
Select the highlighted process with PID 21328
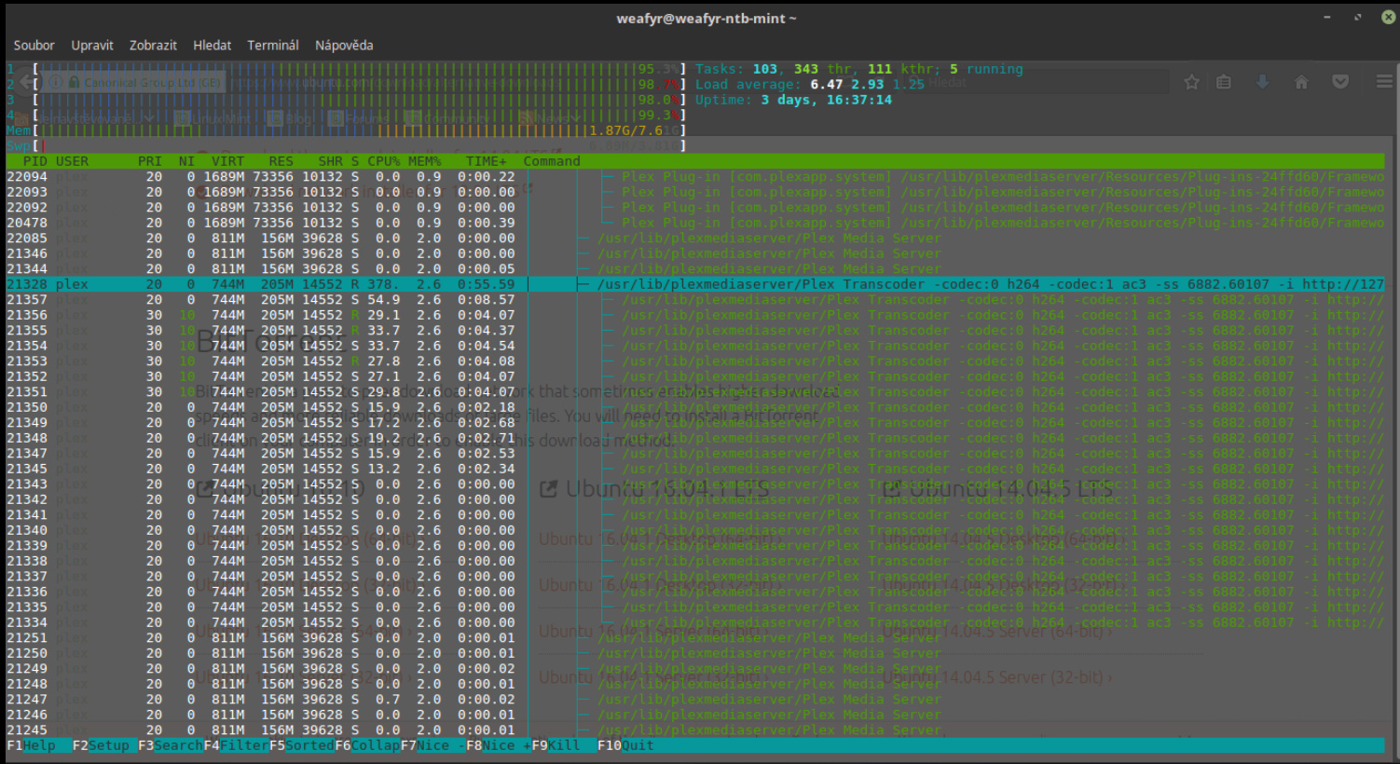coord(695,284)
